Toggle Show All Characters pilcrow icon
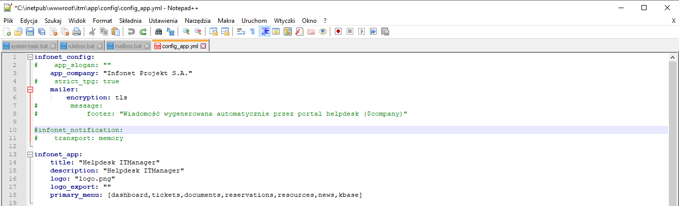The height and width of the screenshot is (206, 679). (x=253, y=31)
